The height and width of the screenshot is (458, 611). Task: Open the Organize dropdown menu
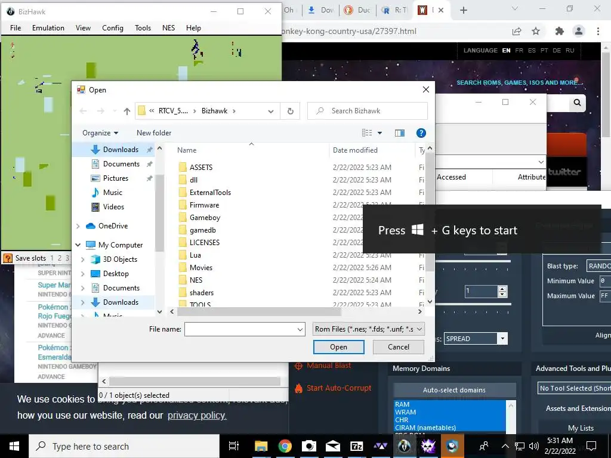pyautogui.click(x=100, y=133)
